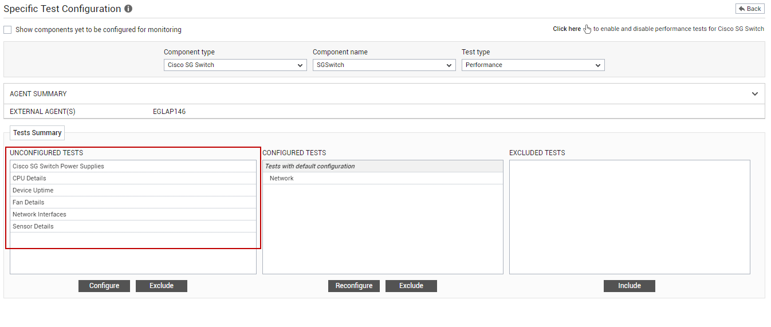Select the Sensor Details test
Screen dimensions: 771x327
point(133,227)
